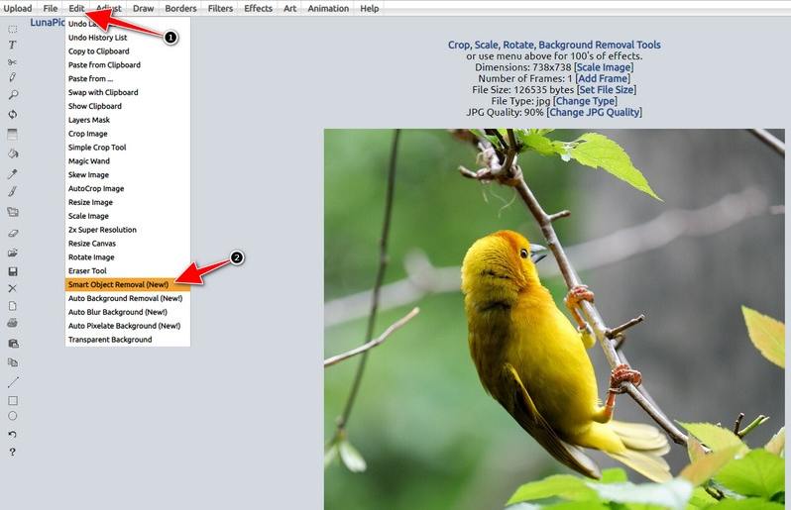This screenshot has width=791, height=510.
Task: Click the floppy disk save icon
Action: point(13,270)
